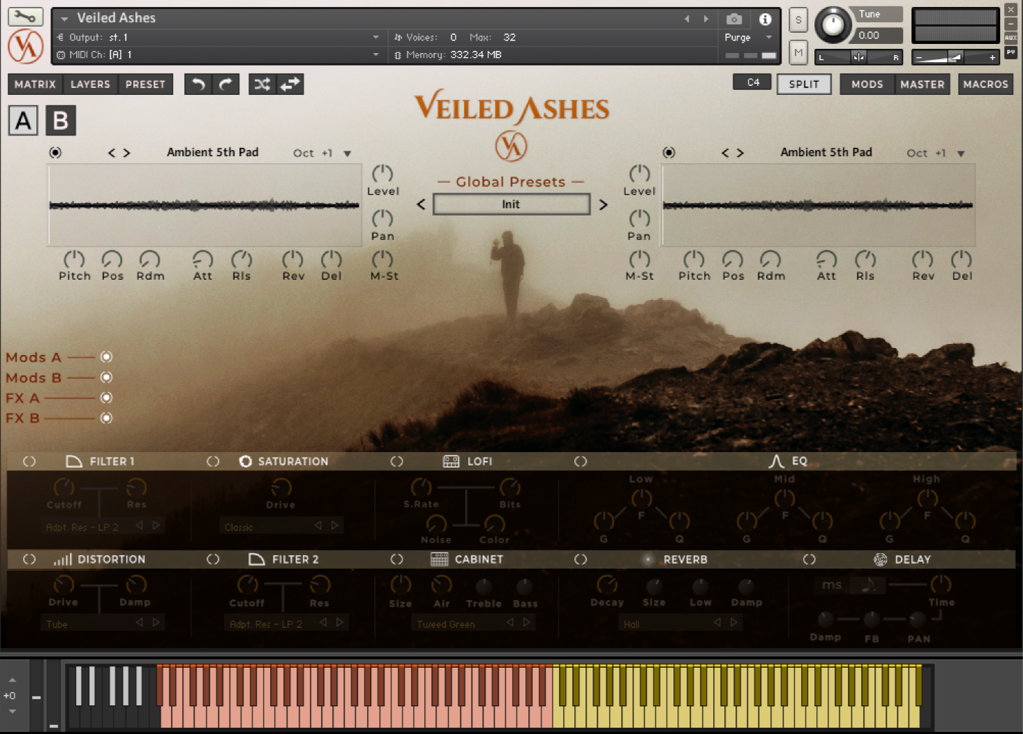
Task: Select next sample on layer B
Action: click(740, 153)
